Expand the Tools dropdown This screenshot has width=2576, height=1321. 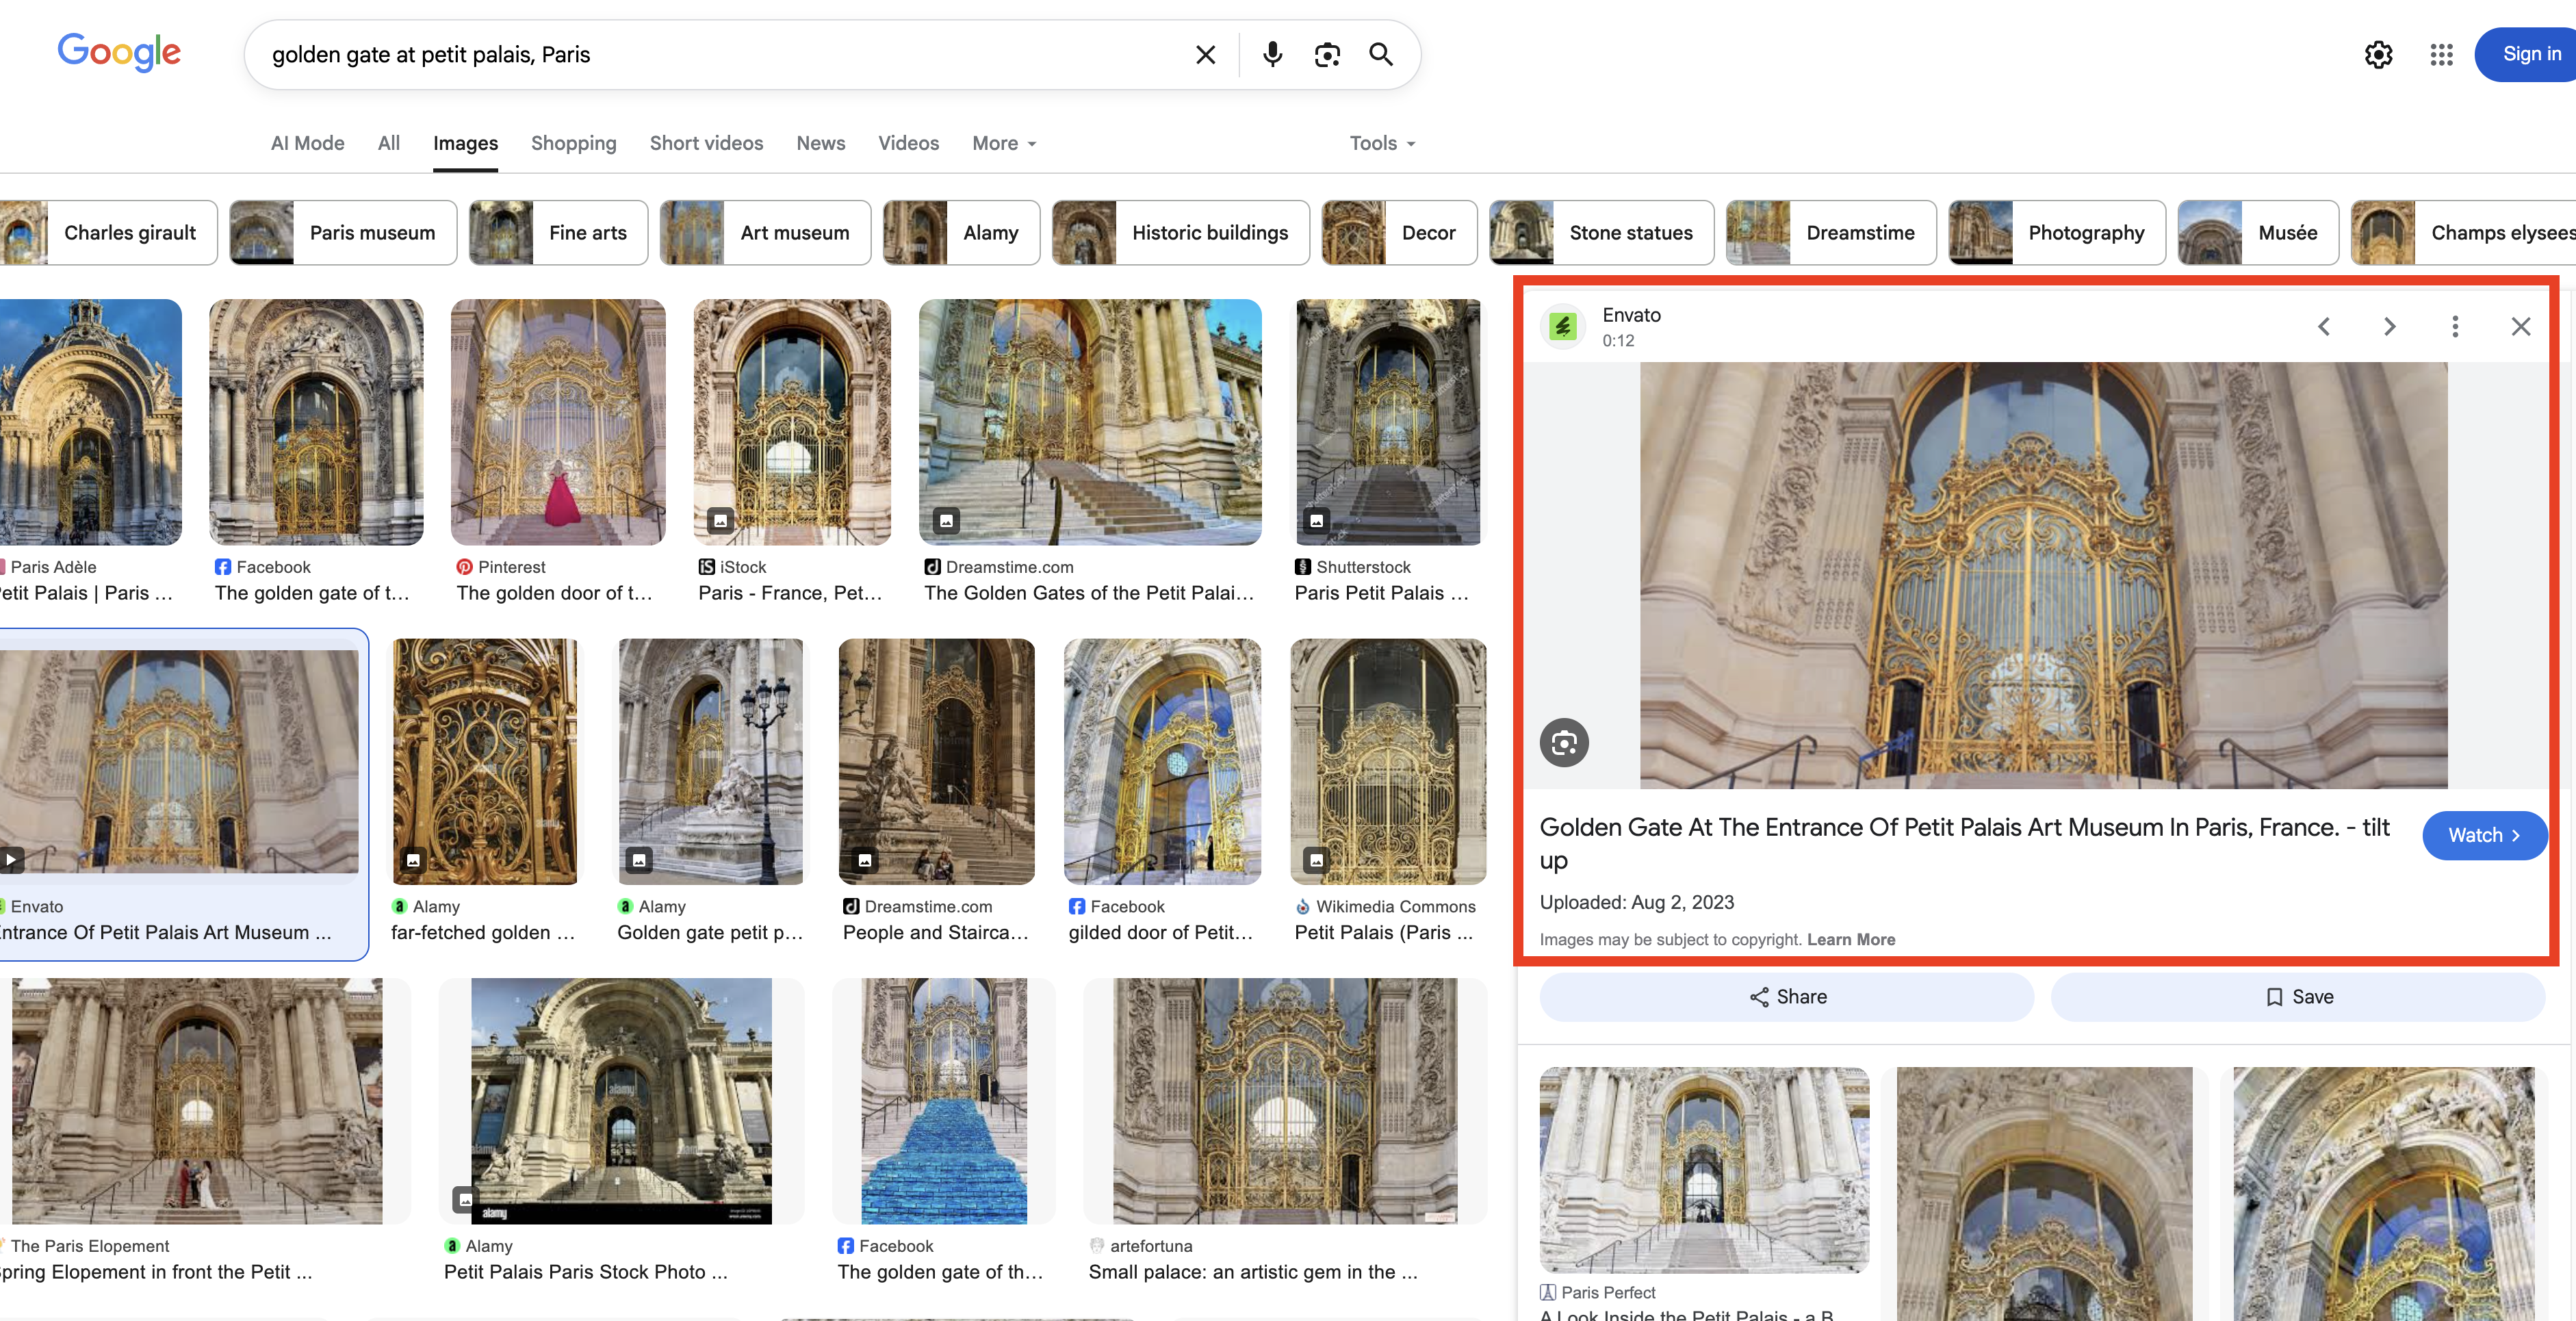tap(1382, 143)
